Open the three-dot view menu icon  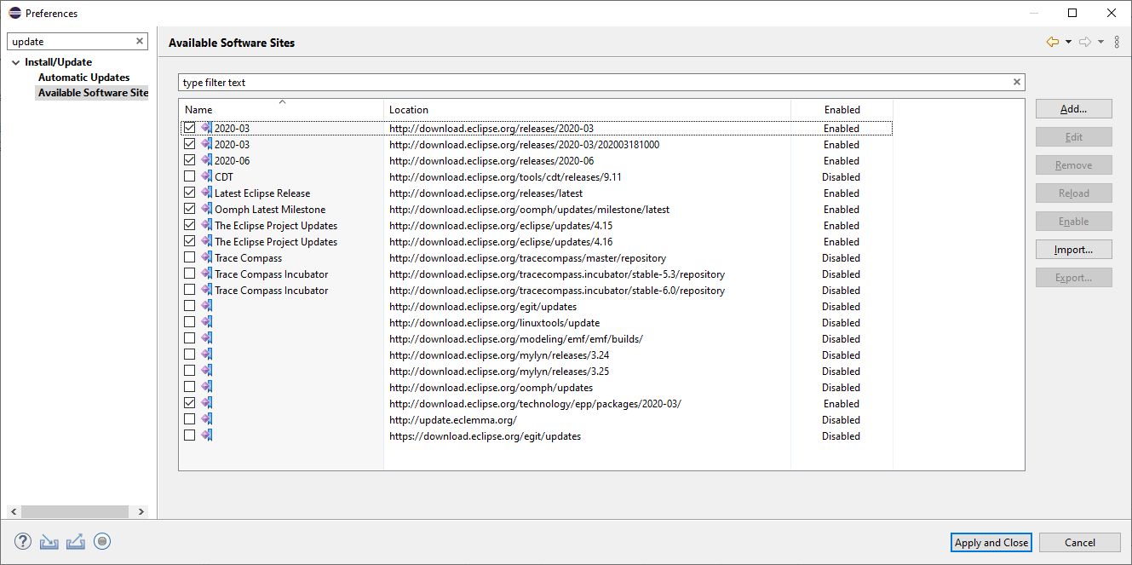[1117, 42]
